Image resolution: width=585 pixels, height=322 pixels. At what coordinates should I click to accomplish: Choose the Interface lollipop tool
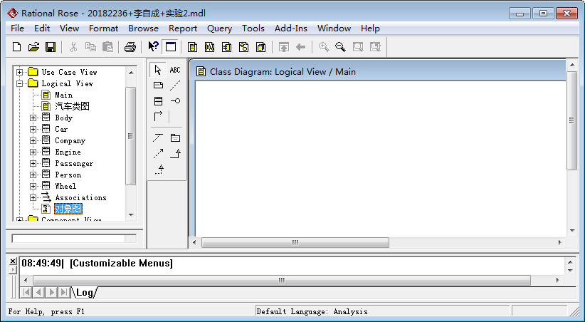tap(175, 101)
